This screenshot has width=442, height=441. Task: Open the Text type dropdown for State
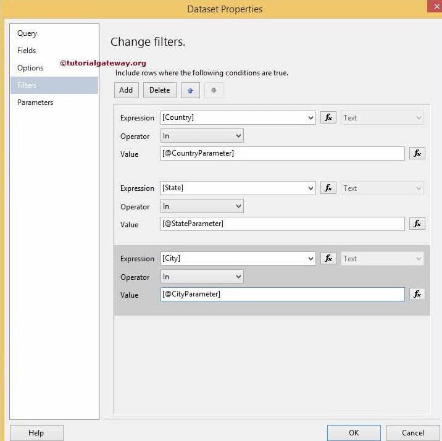coord(382,188)
